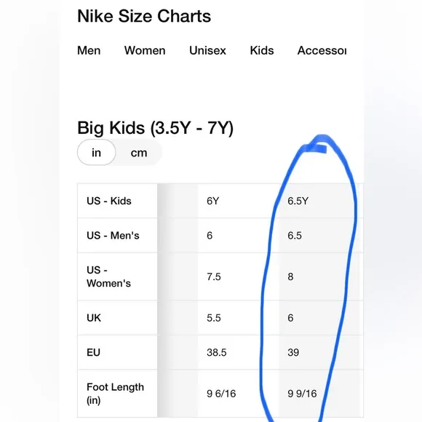This screenshot has width=422, height=422.
Task: Open the Men size chart tab
Action: (x=89, y=50)
